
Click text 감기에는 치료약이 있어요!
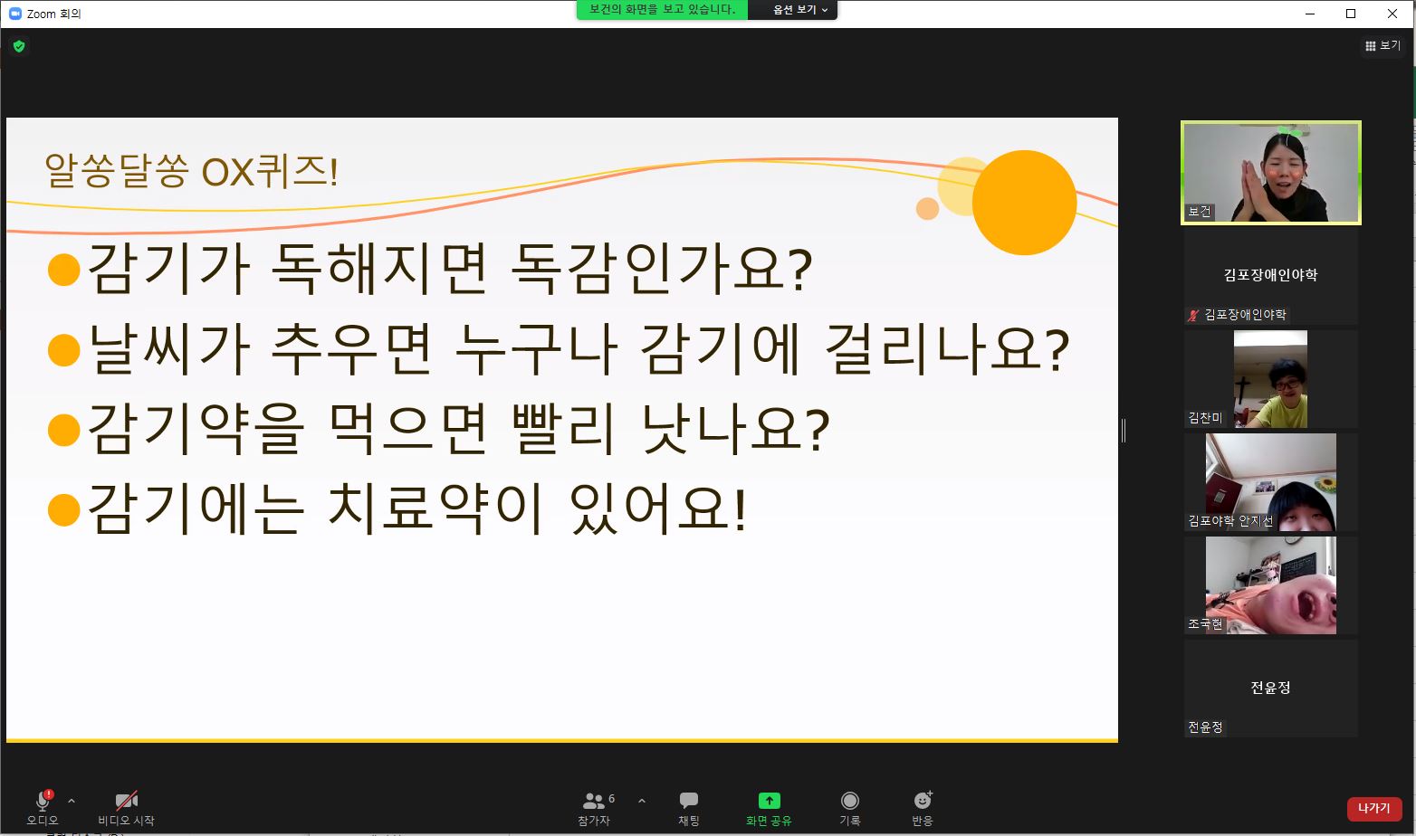417,509
